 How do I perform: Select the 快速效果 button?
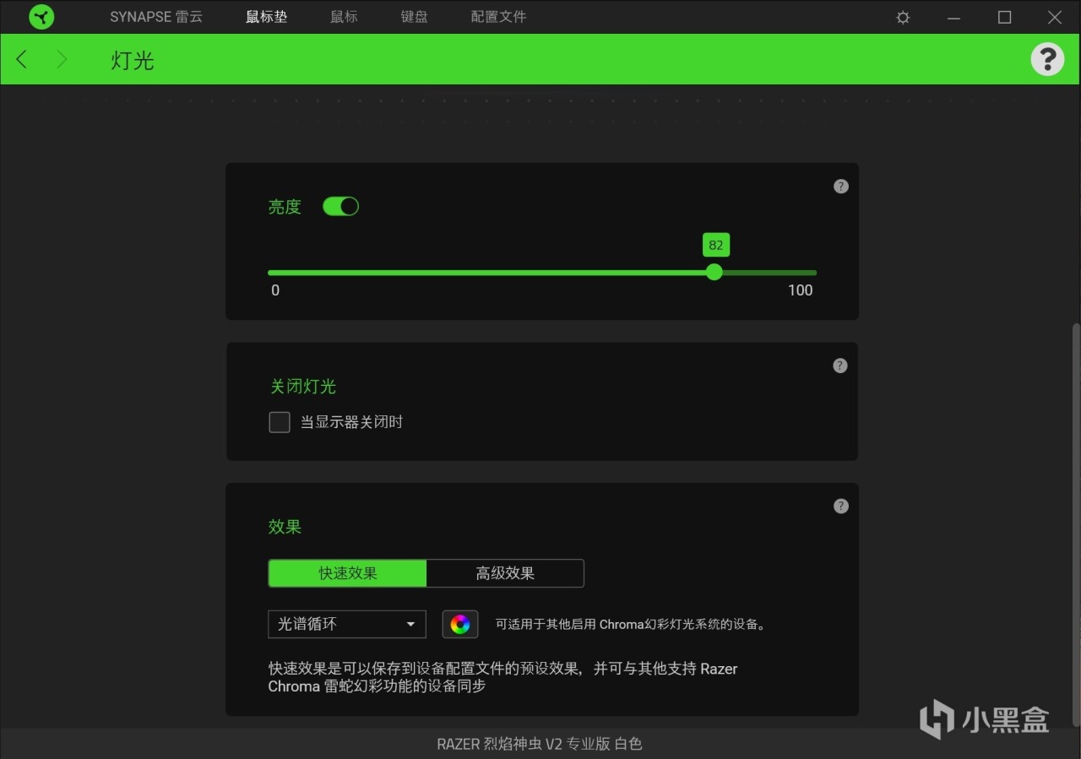pyautogui.click(x=347, y=573)
